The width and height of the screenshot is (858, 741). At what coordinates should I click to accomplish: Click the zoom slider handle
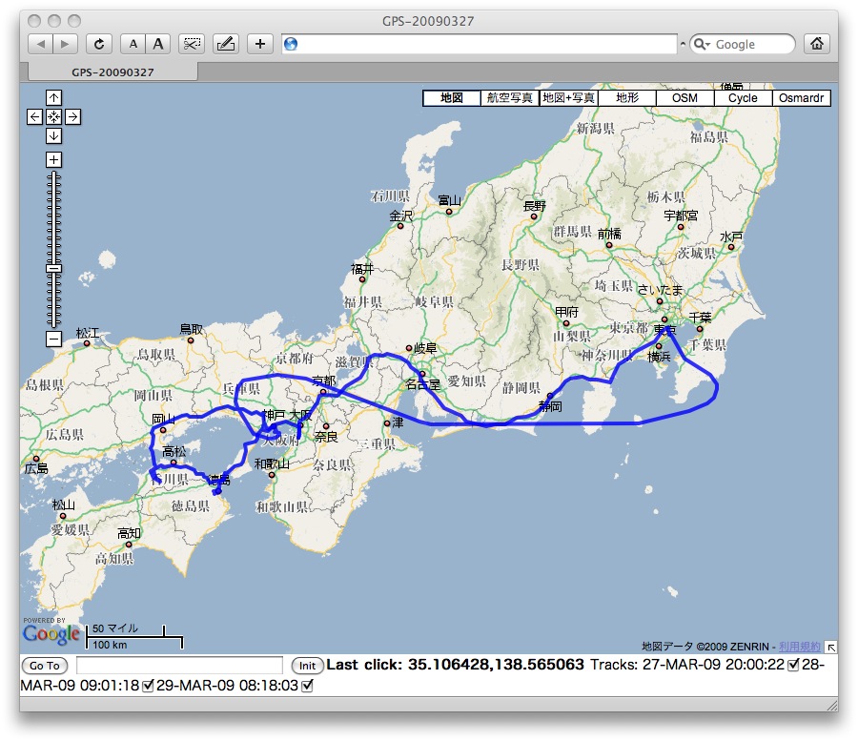click(x=53, y=269)
